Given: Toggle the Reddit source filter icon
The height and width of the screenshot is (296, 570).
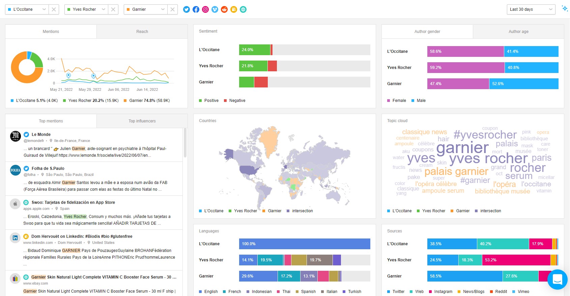Looking at the screenshot, I should (x=224, y=9).
